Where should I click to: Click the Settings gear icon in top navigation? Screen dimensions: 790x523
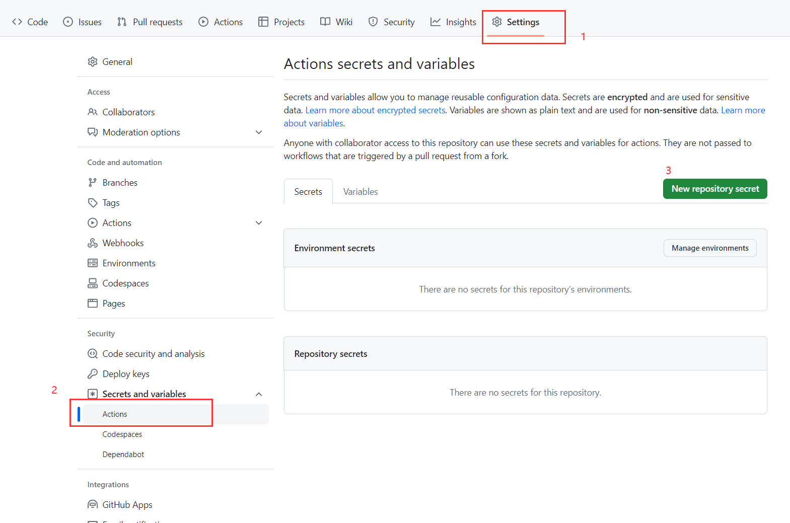coord(497,22)
